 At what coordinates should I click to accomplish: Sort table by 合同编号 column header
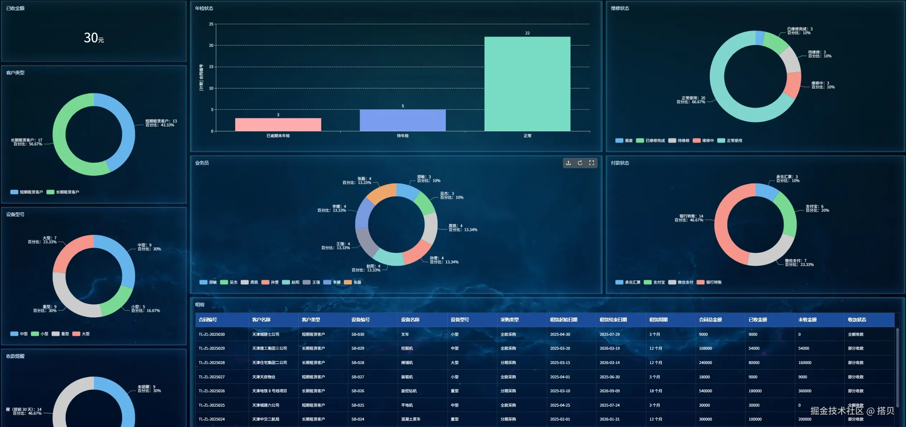(208, 320)
